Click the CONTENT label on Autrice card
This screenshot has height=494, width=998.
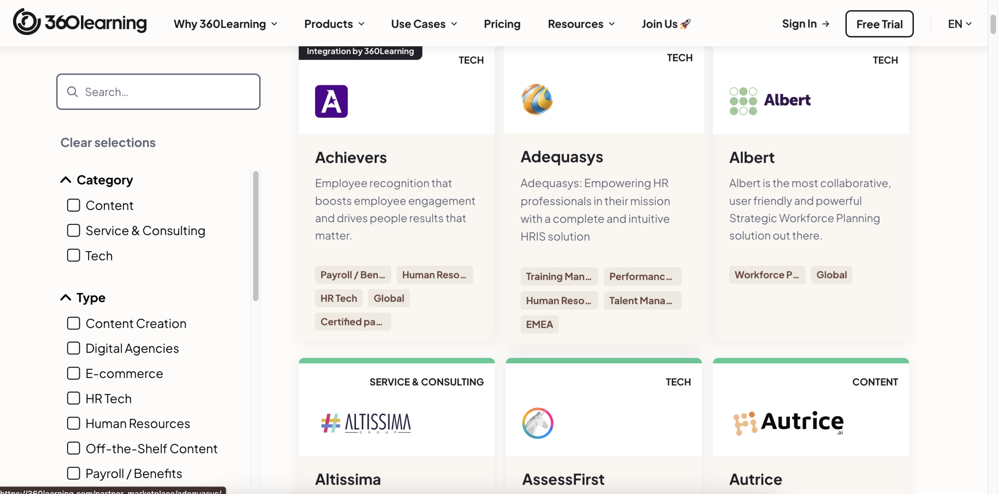pyautogui.click(x=875, y=382)
